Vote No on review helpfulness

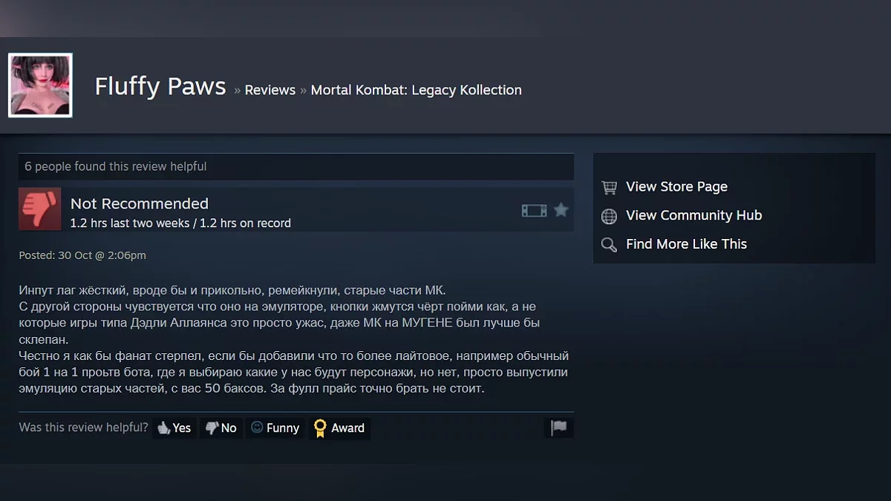(221, 428)
